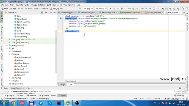This screenshot has width=189, height=106.
Task: Open Chrome from the taskbar
Action: click(13, 103)
